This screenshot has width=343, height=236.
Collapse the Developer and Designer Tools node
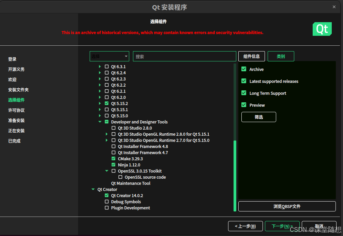click(x=100, y=122)
